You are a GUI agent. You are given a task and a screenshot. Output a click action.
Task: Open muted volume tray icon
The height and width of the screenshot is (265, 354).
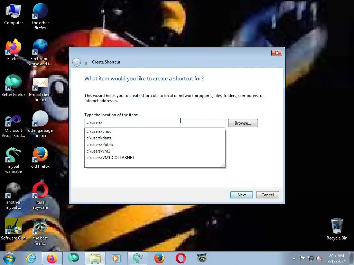pos(319,258)
